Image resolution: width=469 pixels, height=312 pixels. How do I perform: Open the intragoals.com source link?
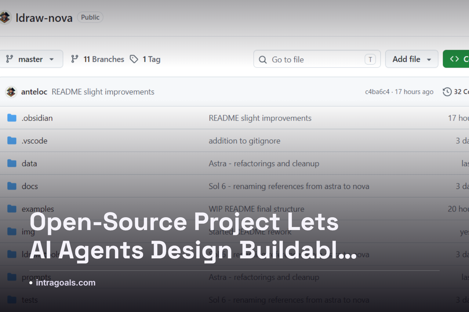pyautogui.click(x=66, y=283)
